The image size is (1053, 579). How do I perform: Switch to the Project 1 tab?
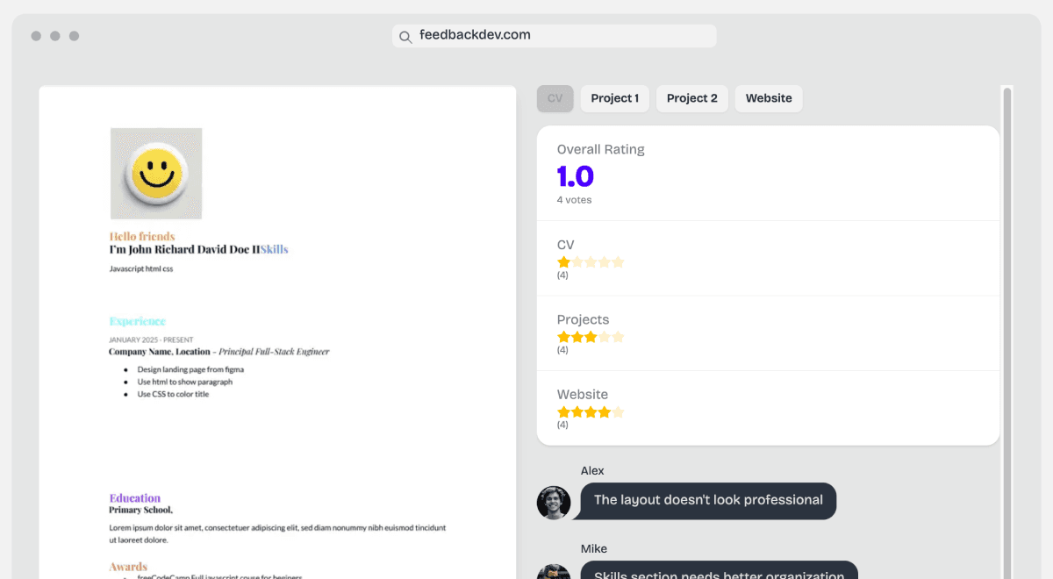614,98
